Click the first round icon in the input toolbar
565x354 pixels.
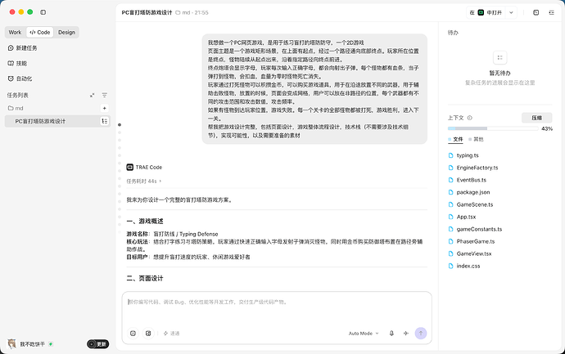click(x=133, y=334)
